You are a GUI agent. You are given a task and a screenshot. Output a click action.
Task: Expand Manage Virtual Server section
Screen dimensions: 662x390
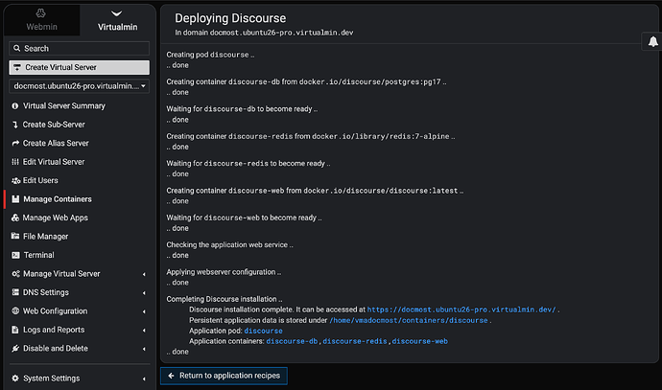tap(79, 274)
